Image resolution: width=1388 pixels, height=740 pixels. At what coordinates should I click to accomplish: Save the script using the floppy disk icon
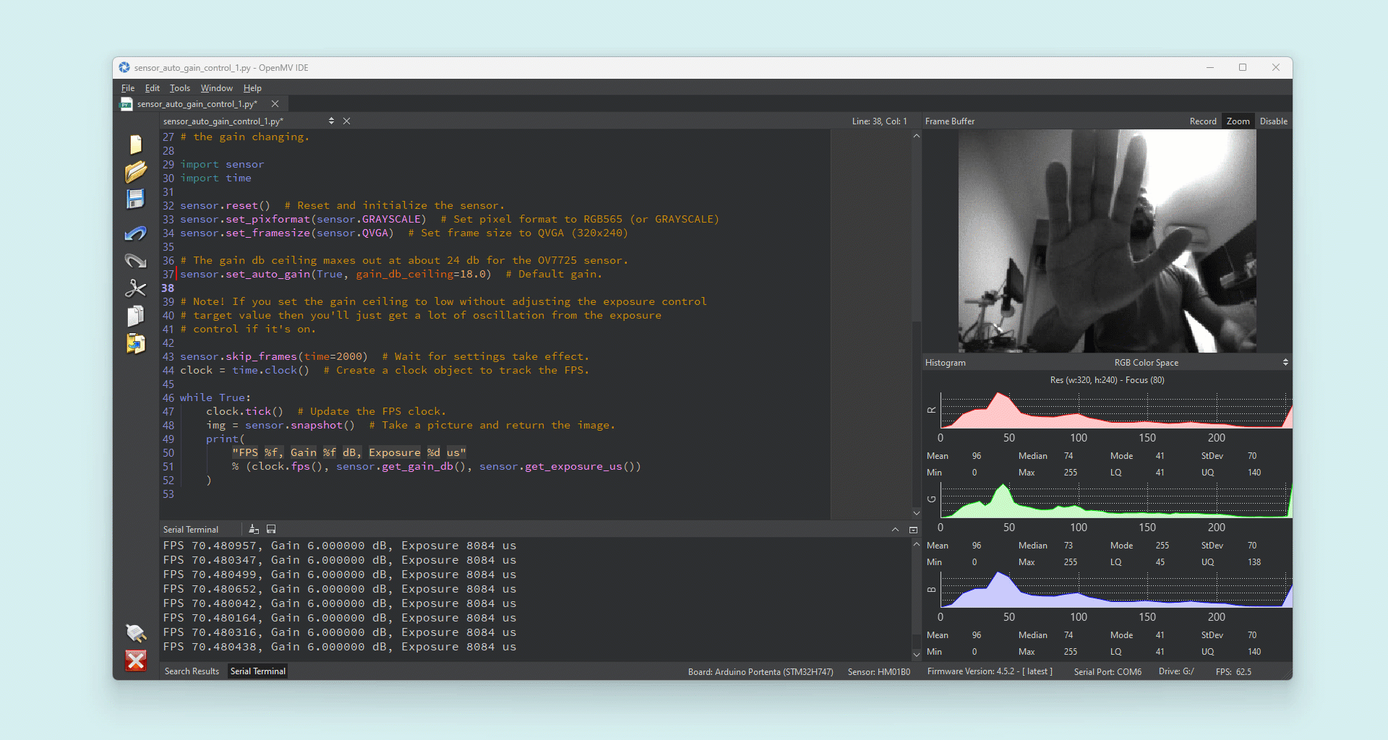click(135, 199)
